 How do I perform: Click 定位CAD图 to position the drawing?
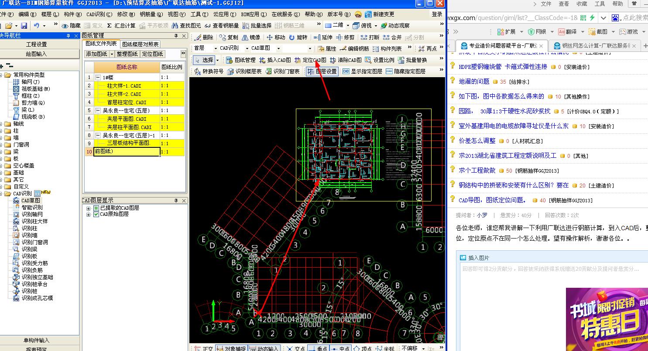click(310, 60)
